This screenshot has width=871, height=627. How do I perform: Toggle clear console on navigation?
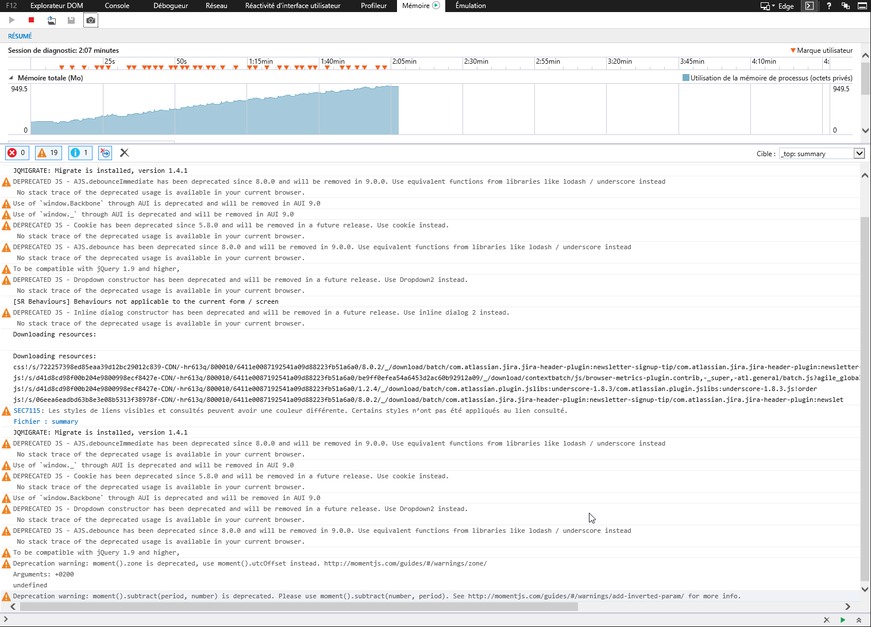105,153
